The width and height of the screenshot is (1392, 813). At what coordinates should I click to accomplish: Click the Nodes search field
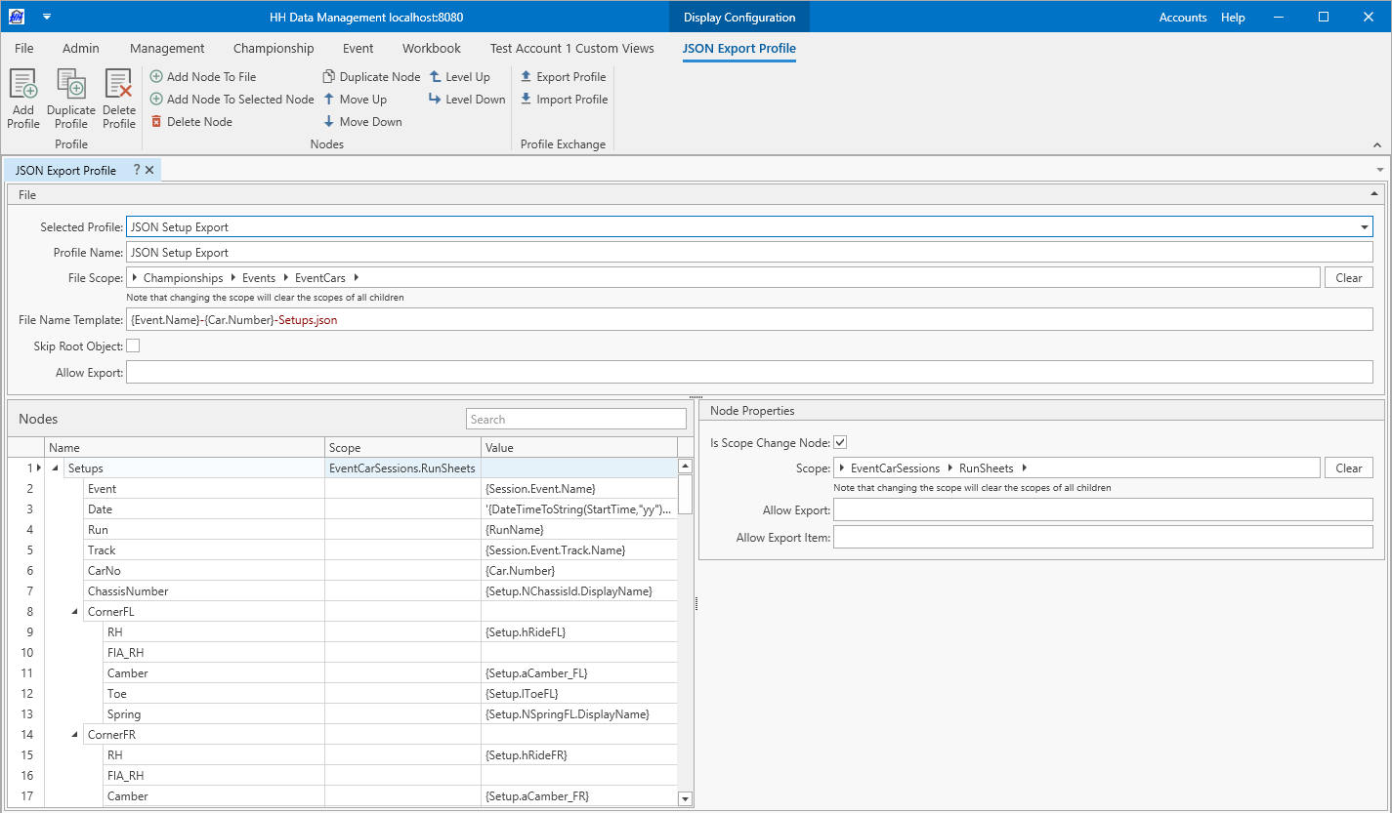(576, 420)
